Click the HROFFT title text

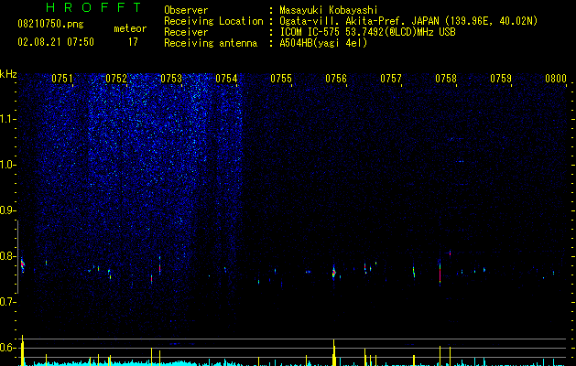pos(94,7)
